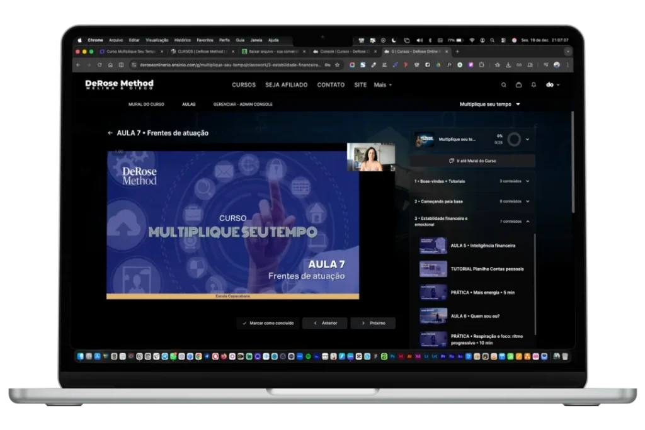The width and height of the screenshot is (645, 430).
Task: Click the battery indicator in the menu bar
Action: 456,40
